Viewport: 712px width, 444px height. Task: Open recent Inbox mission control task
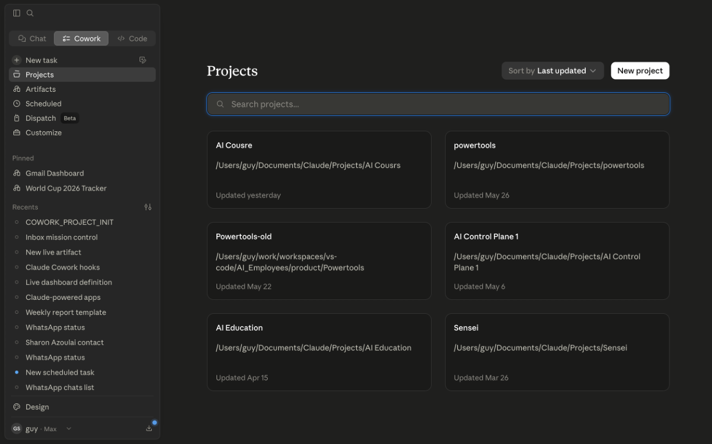pyautogui.click(x=82, y=237)
